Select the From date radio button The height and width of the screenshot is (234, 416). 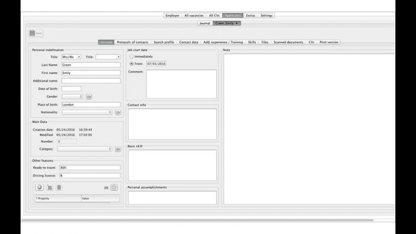[x=131, y=64]
